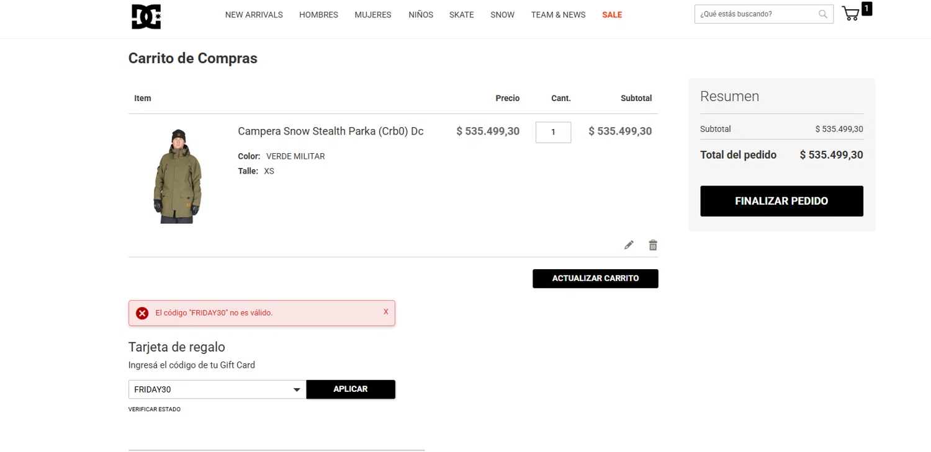Open the shopping cart icon in header
Image resolution: width=931 pixels, height=452 pixels.
point(851,14)
